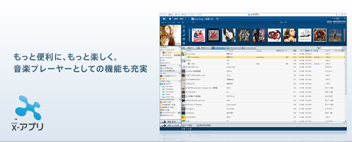The image size is (352, 142).
Task: Open the 表示 menu
Action: click(177, 14)
